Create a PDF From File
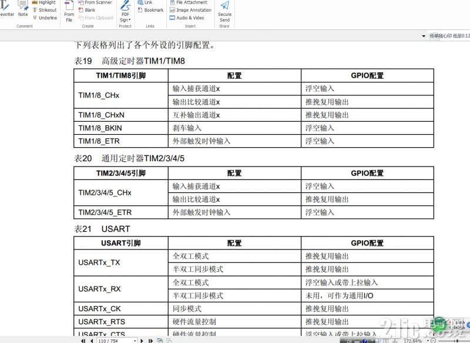The height and width of the screenshot is (343, 470). tap(69, 11)
